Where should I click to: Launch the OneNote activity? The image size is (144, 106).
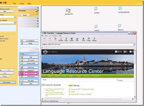(29, 70)
